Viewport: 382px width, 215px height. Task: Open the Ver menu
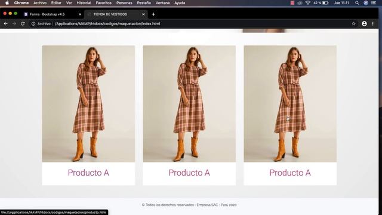[69, 3]
